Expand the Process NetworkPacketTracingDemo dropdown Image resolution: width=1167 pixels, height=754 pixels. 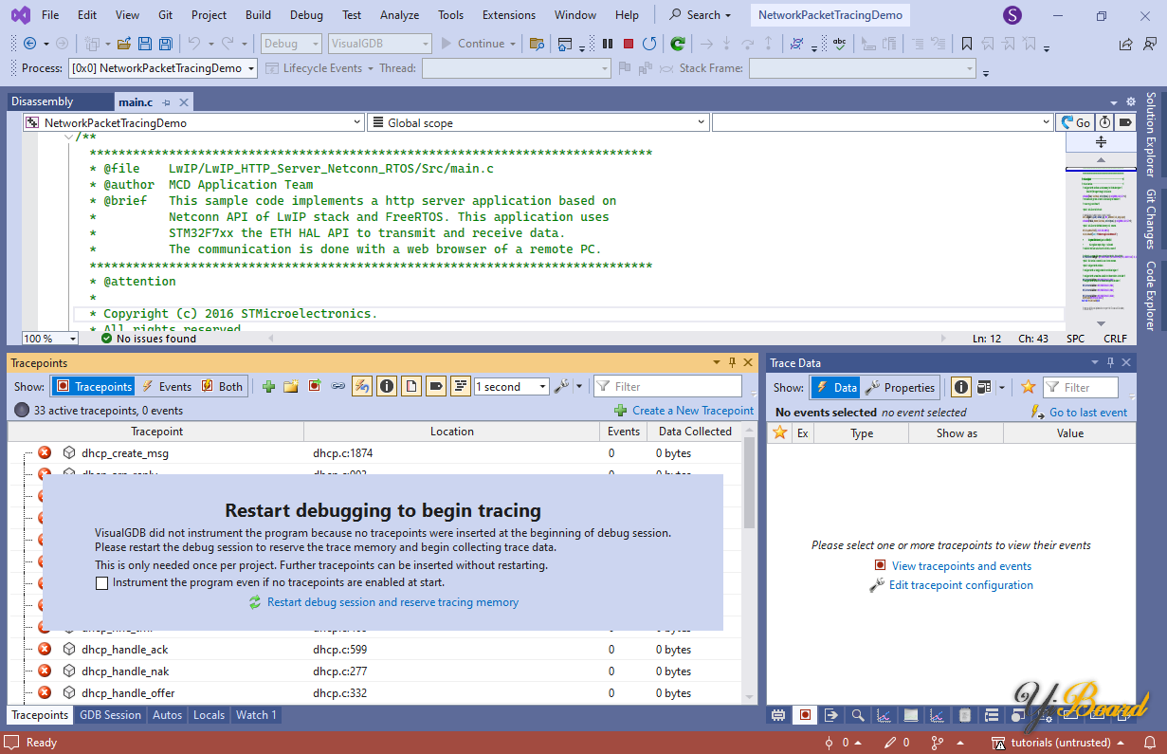(251, 68)
